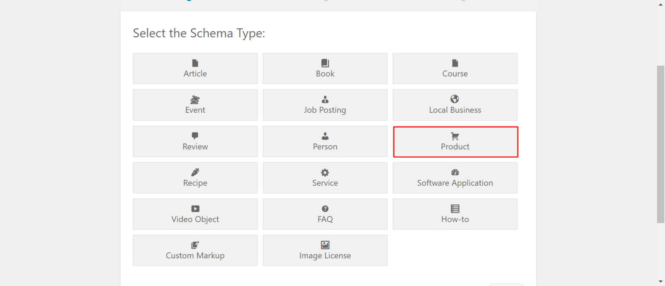The image size is (665, 286).
Task: Click the Video Object play icon
Action: coord(195,209)
